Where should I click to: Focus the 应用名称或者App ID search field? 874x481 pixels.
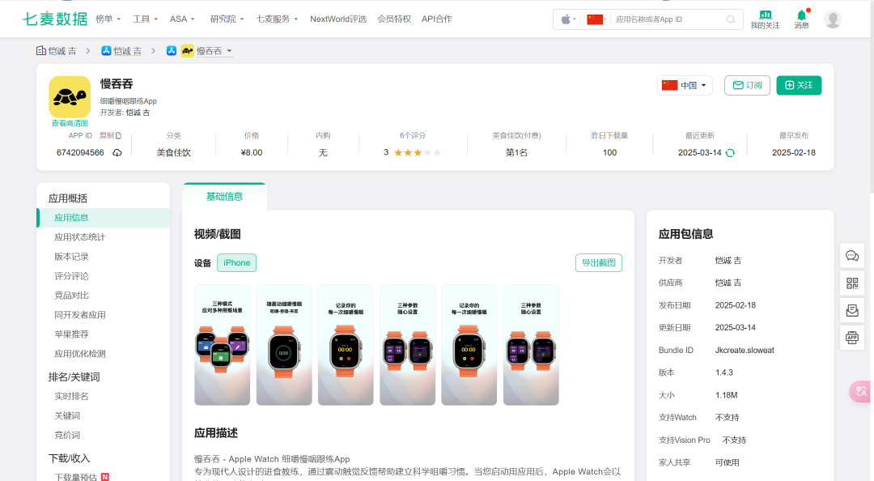(x=668, y=19)
